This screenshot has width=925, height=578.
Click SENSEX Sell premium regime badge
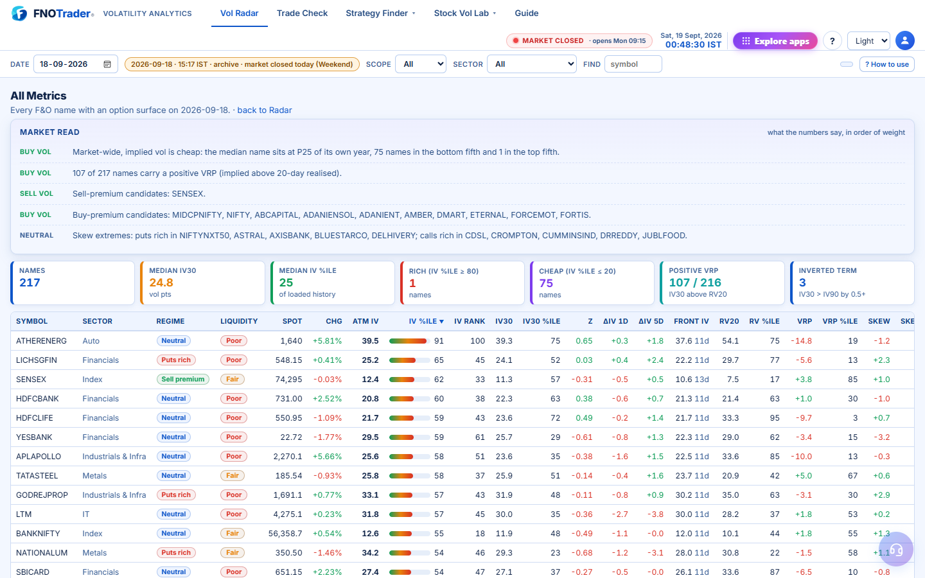183,380
